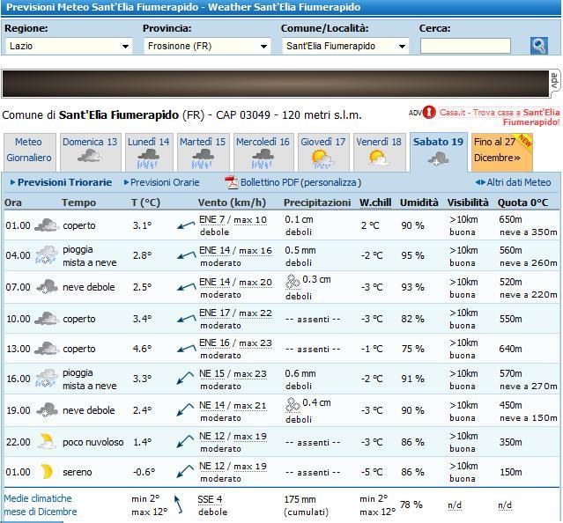
Task: Expand the Provincia dropdown Frosinone (FR)
Action: (207, 46)
